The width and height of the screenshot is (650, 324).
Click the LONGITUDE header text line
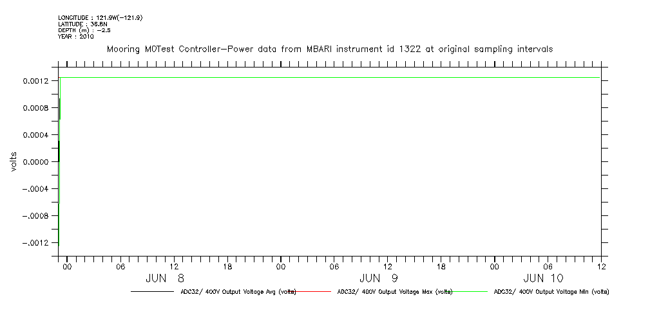click(x=100, y=17)
